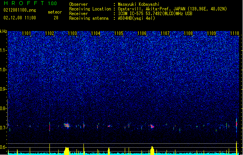The height and width of the screenshot is (155, 243).
Task: Click the tall vertical echo under 1102
Action: pyautogui.click(x=49, y=126)
